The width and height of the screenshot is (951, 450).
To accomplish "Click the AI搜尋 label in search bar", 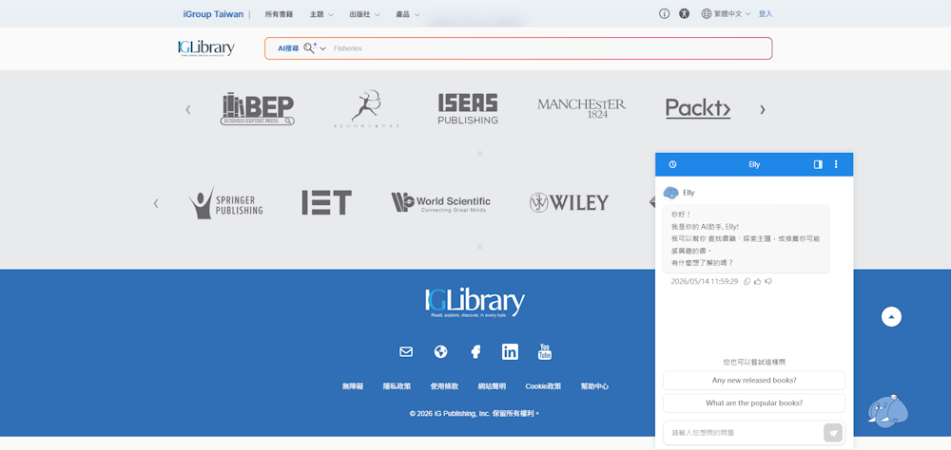I will pos(288,48).
